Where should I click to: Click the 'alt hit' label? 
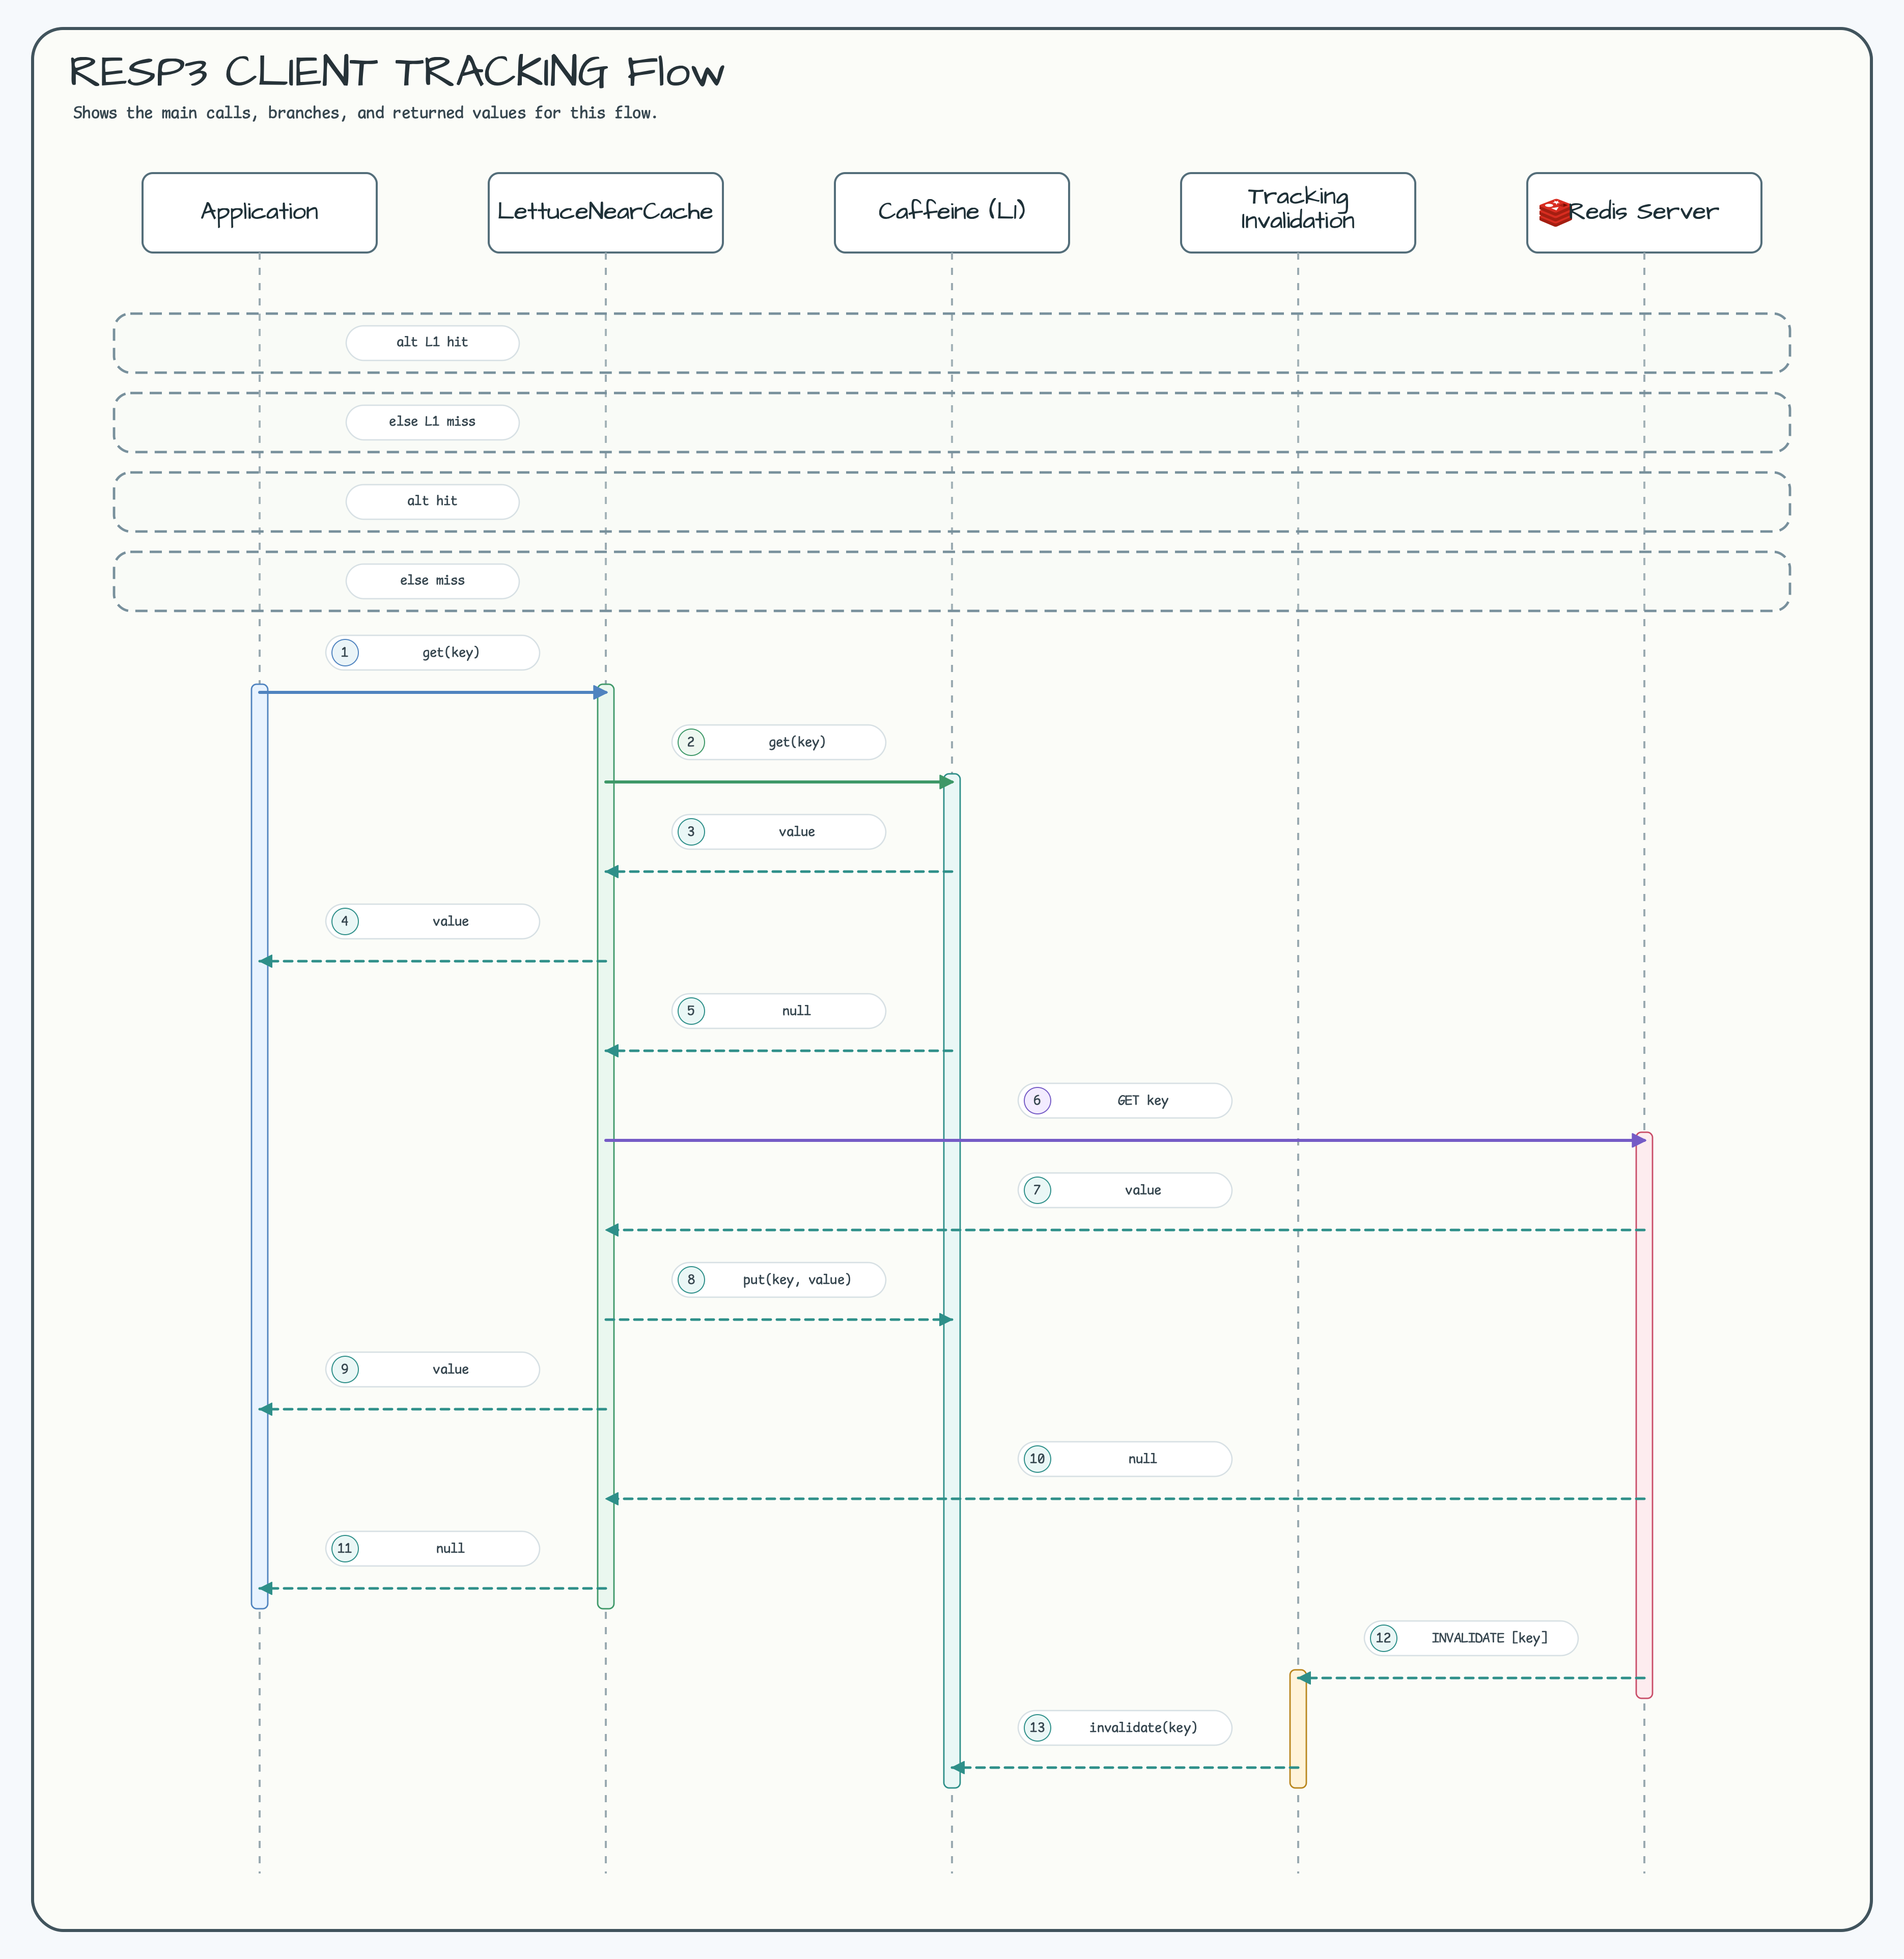432,501
